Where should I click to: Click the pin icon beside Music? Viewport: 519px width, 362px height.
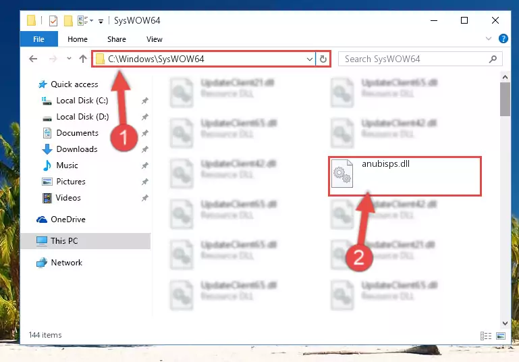[144, 166]
